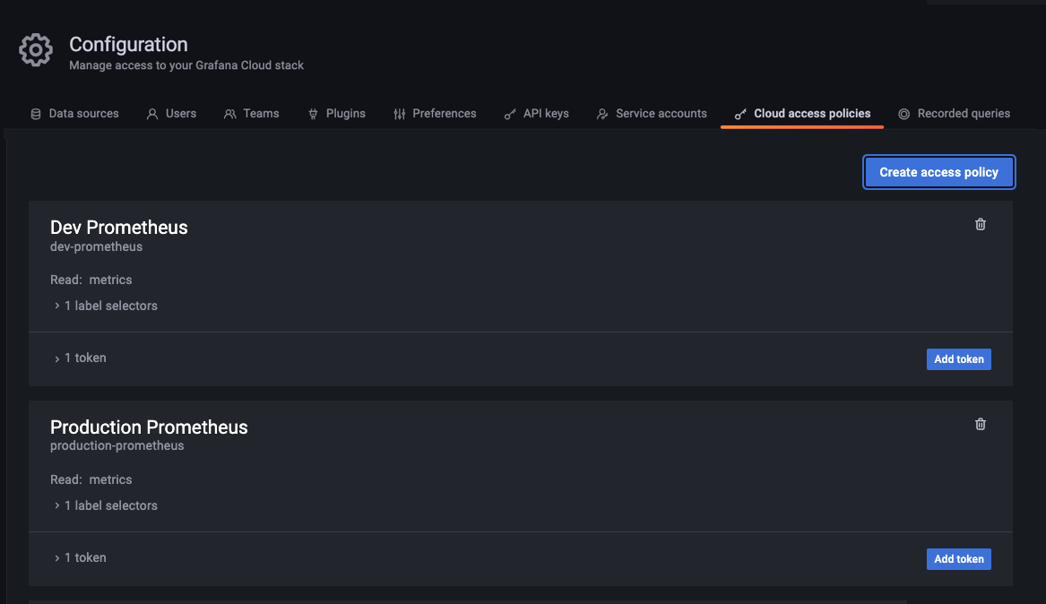
Task: Add a token to Dev Prometheus
Action: pos(958,359)
